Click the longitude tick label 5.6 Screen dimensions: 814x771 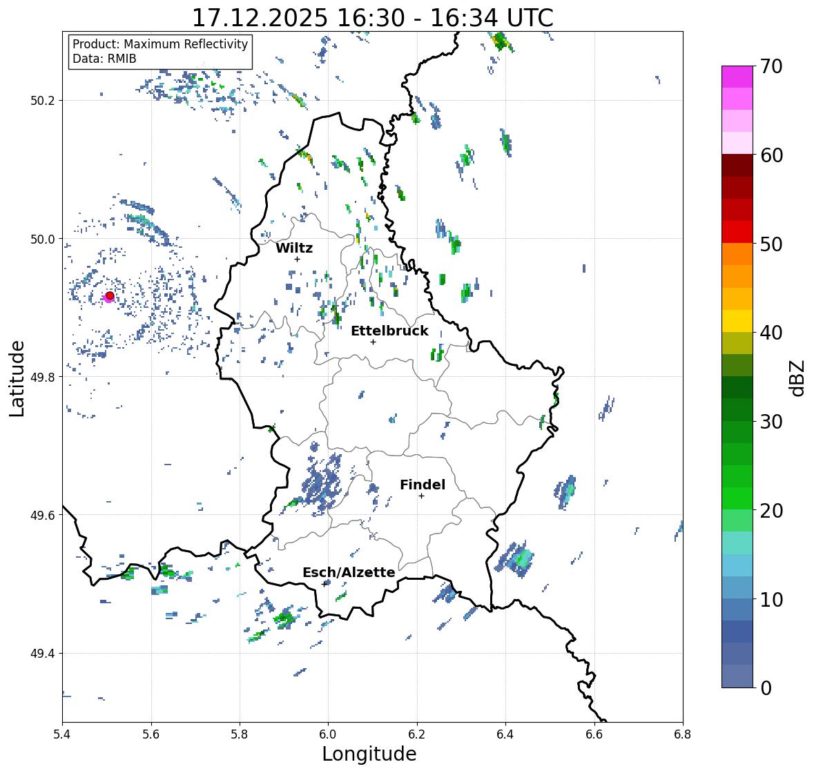tap(151, 734)
